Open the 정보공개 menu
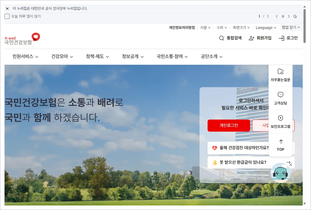The image size is (311, 210). [133, 57]
